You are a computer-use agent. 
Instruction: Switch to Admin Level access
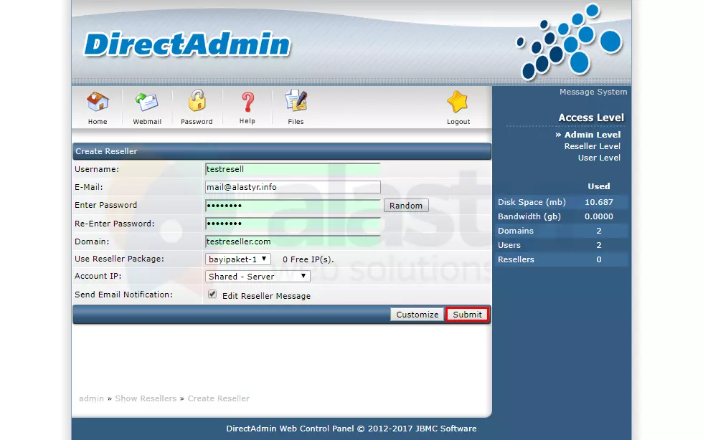pos(593,135)
